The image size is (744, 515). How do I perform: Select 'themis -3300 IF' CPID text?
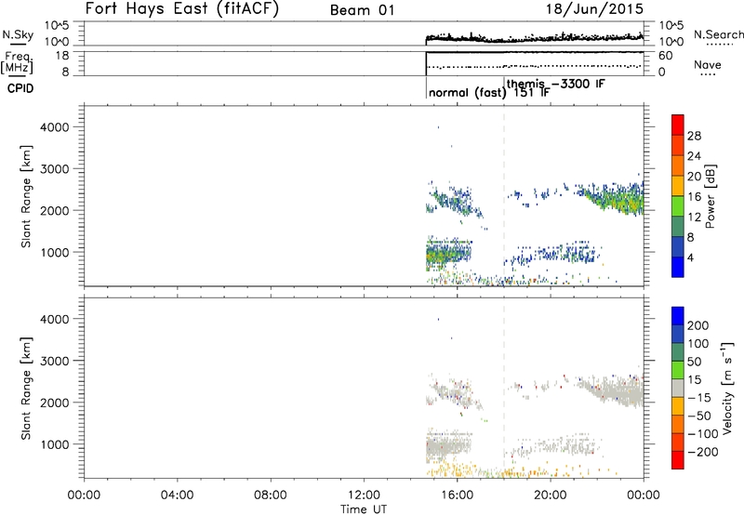pyautogui.click(x=555, y=84)
